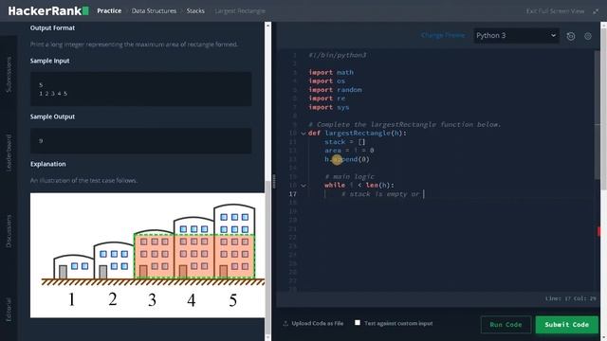
Task: Click the problem panel vertical scrollbar
Action: (x=267, y=257)
